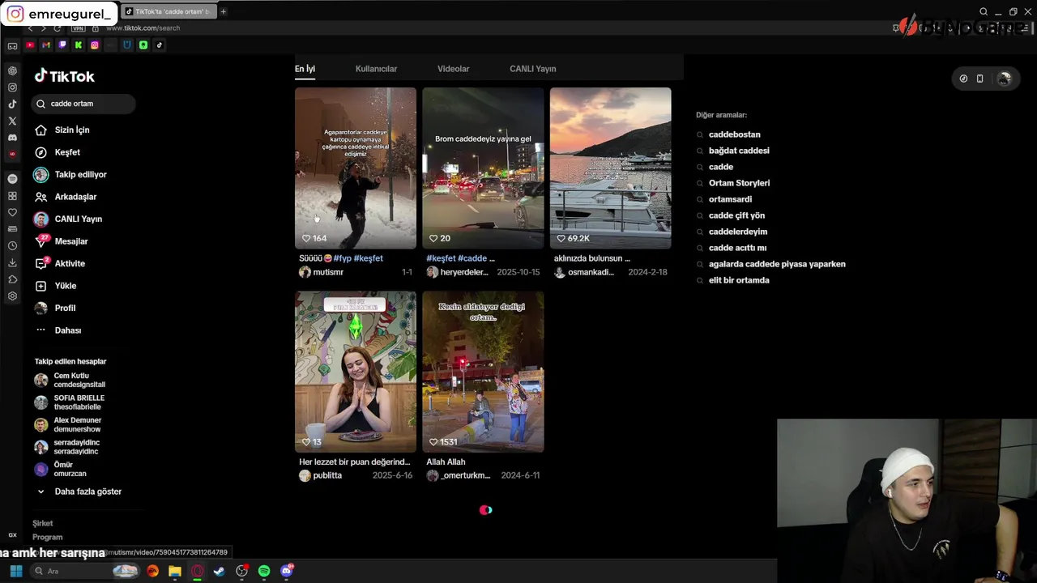Screen dimensions: 1037x583
Task: Open X (Twitter) in the Opera sidebar
Action: 12,121
